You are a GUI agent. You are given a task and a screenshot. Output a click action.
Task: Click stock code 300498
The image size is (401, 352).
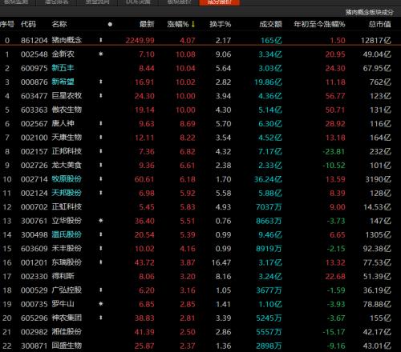coord(34,234)
